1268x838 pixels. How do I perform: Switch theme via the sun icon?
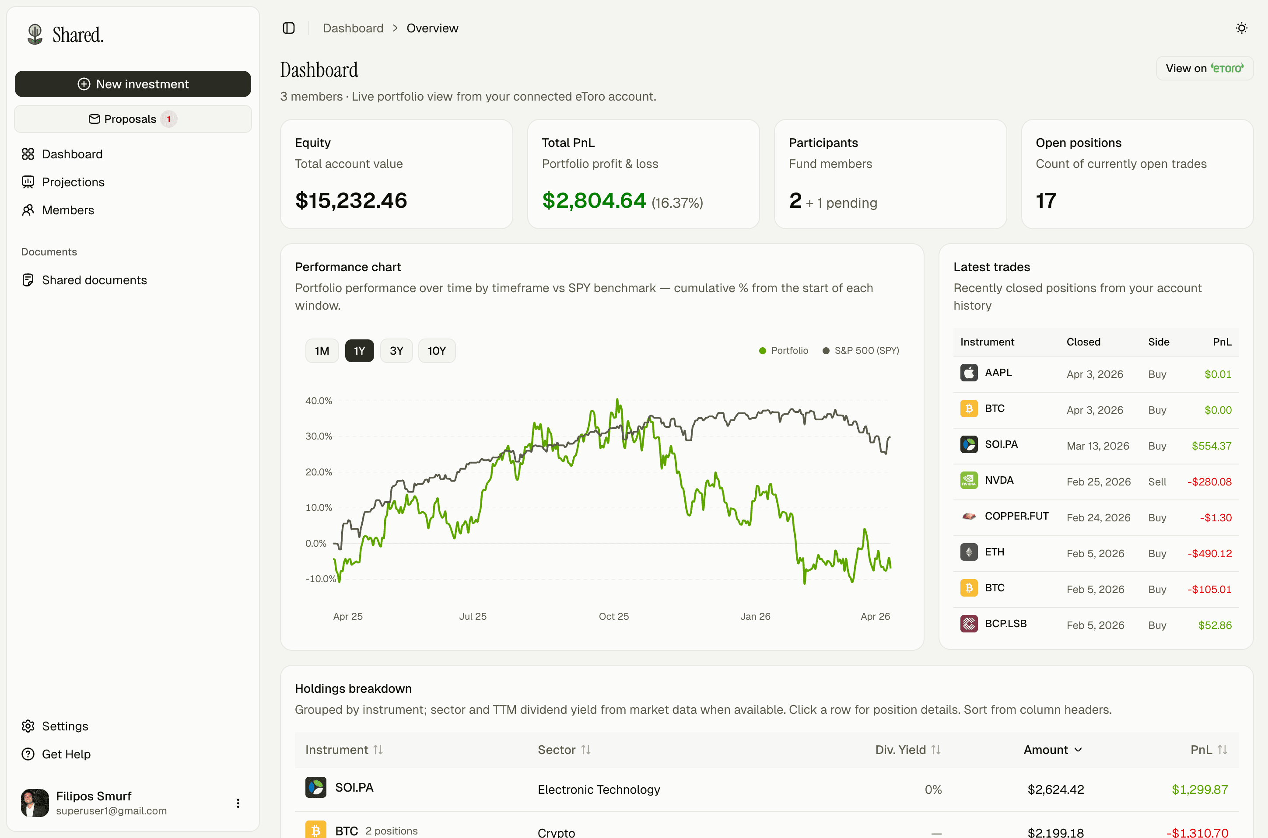(x=1241, y=28)
